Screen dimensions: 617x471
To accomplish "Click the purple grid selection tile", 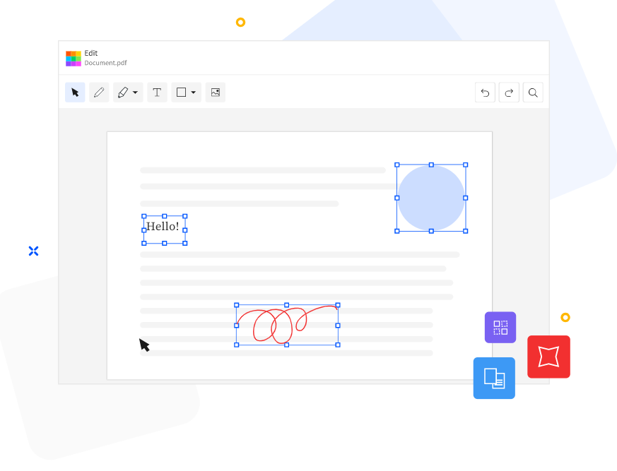I will [x=500, y=328].
